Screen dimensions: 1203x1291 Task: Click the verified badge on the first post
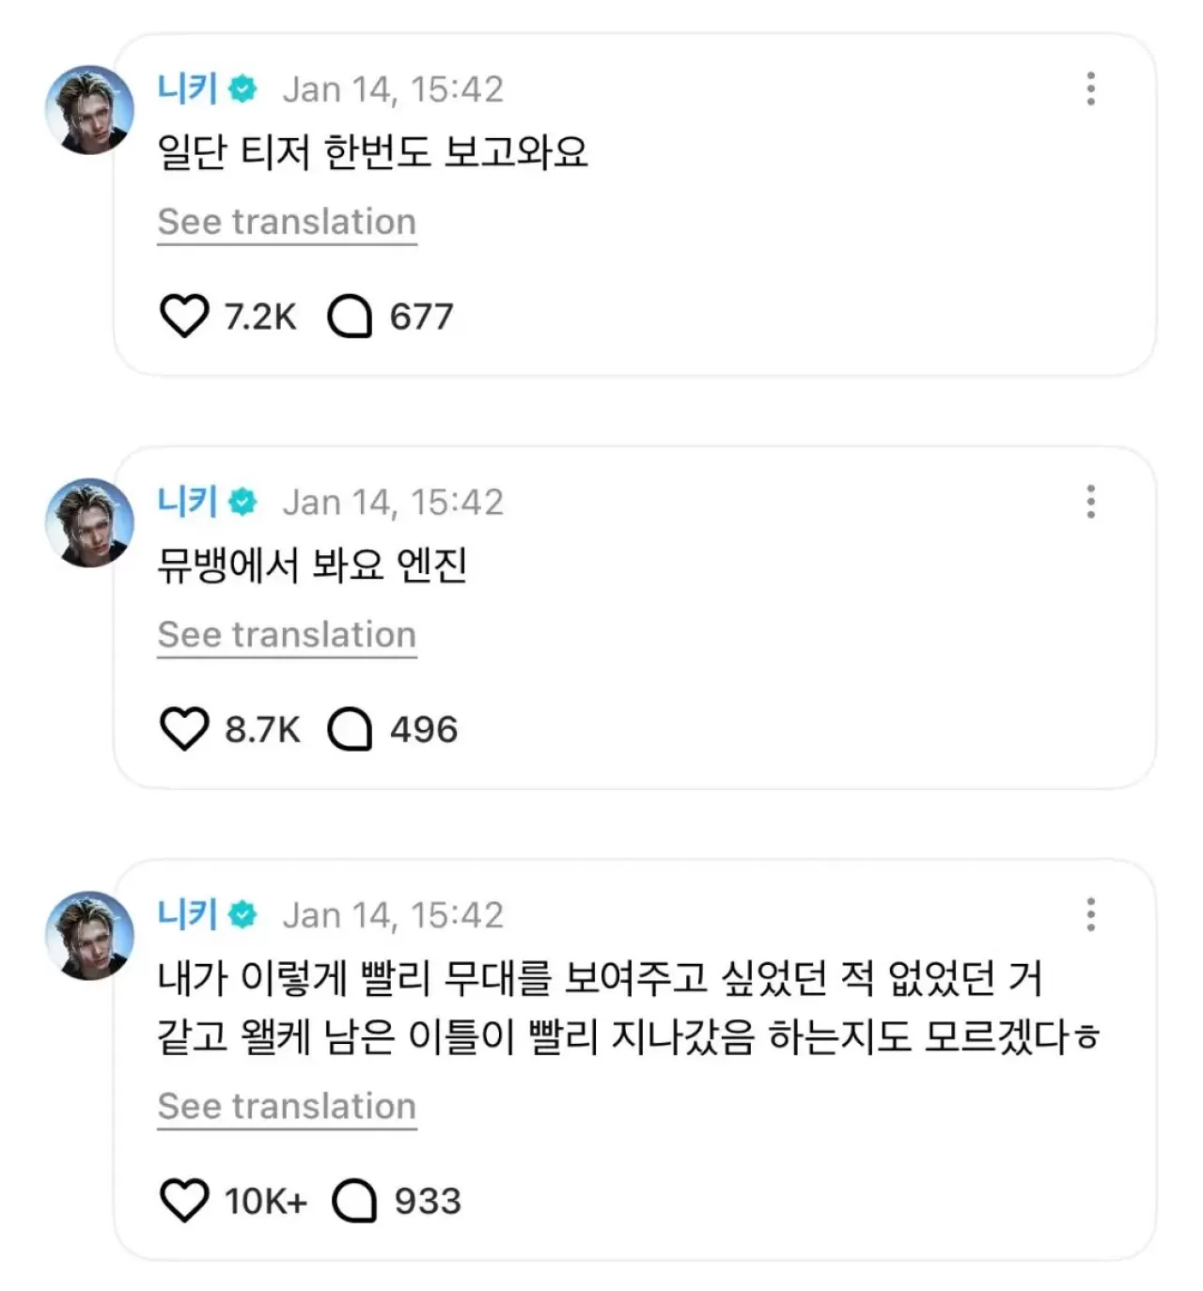click(x=243, y=89)
